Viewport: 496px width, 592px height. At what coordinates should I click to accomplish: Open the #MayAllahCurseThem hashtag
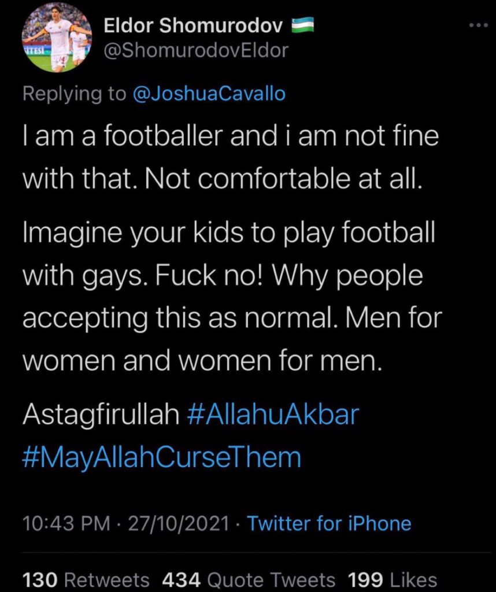161,457
